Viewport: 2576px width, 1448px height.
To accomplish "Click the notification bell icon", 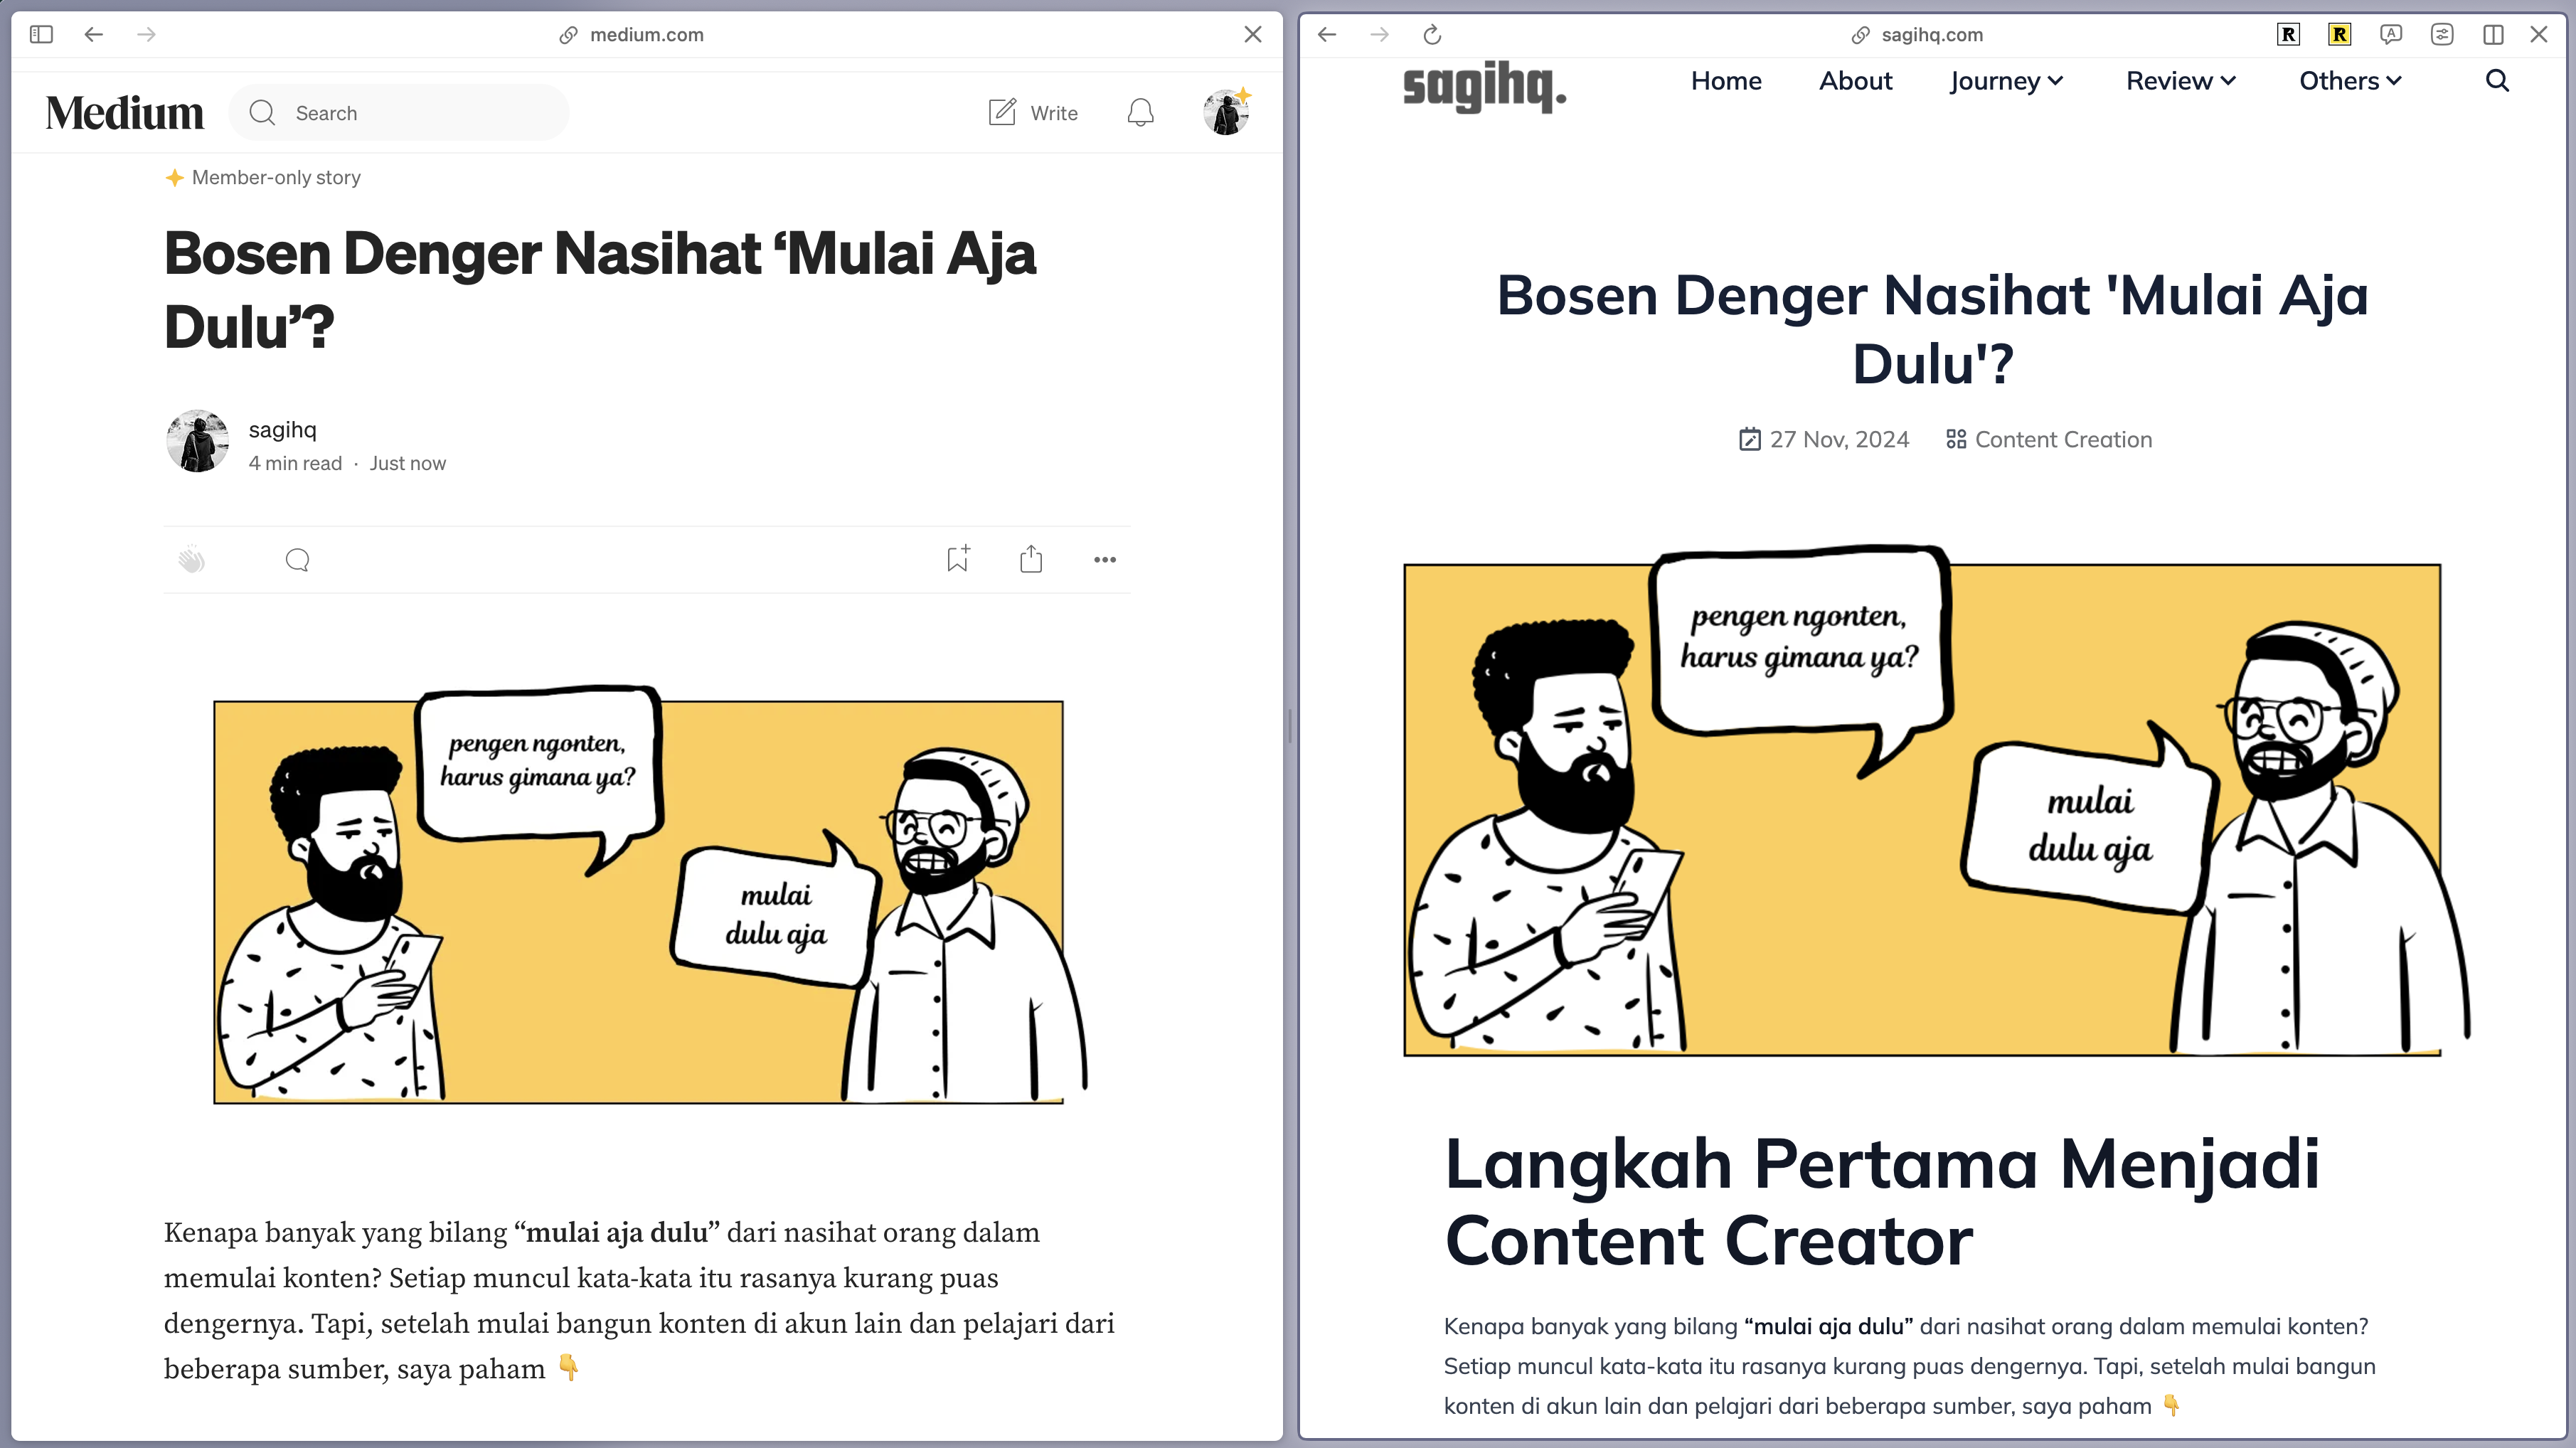I will tap(1141, 113).
